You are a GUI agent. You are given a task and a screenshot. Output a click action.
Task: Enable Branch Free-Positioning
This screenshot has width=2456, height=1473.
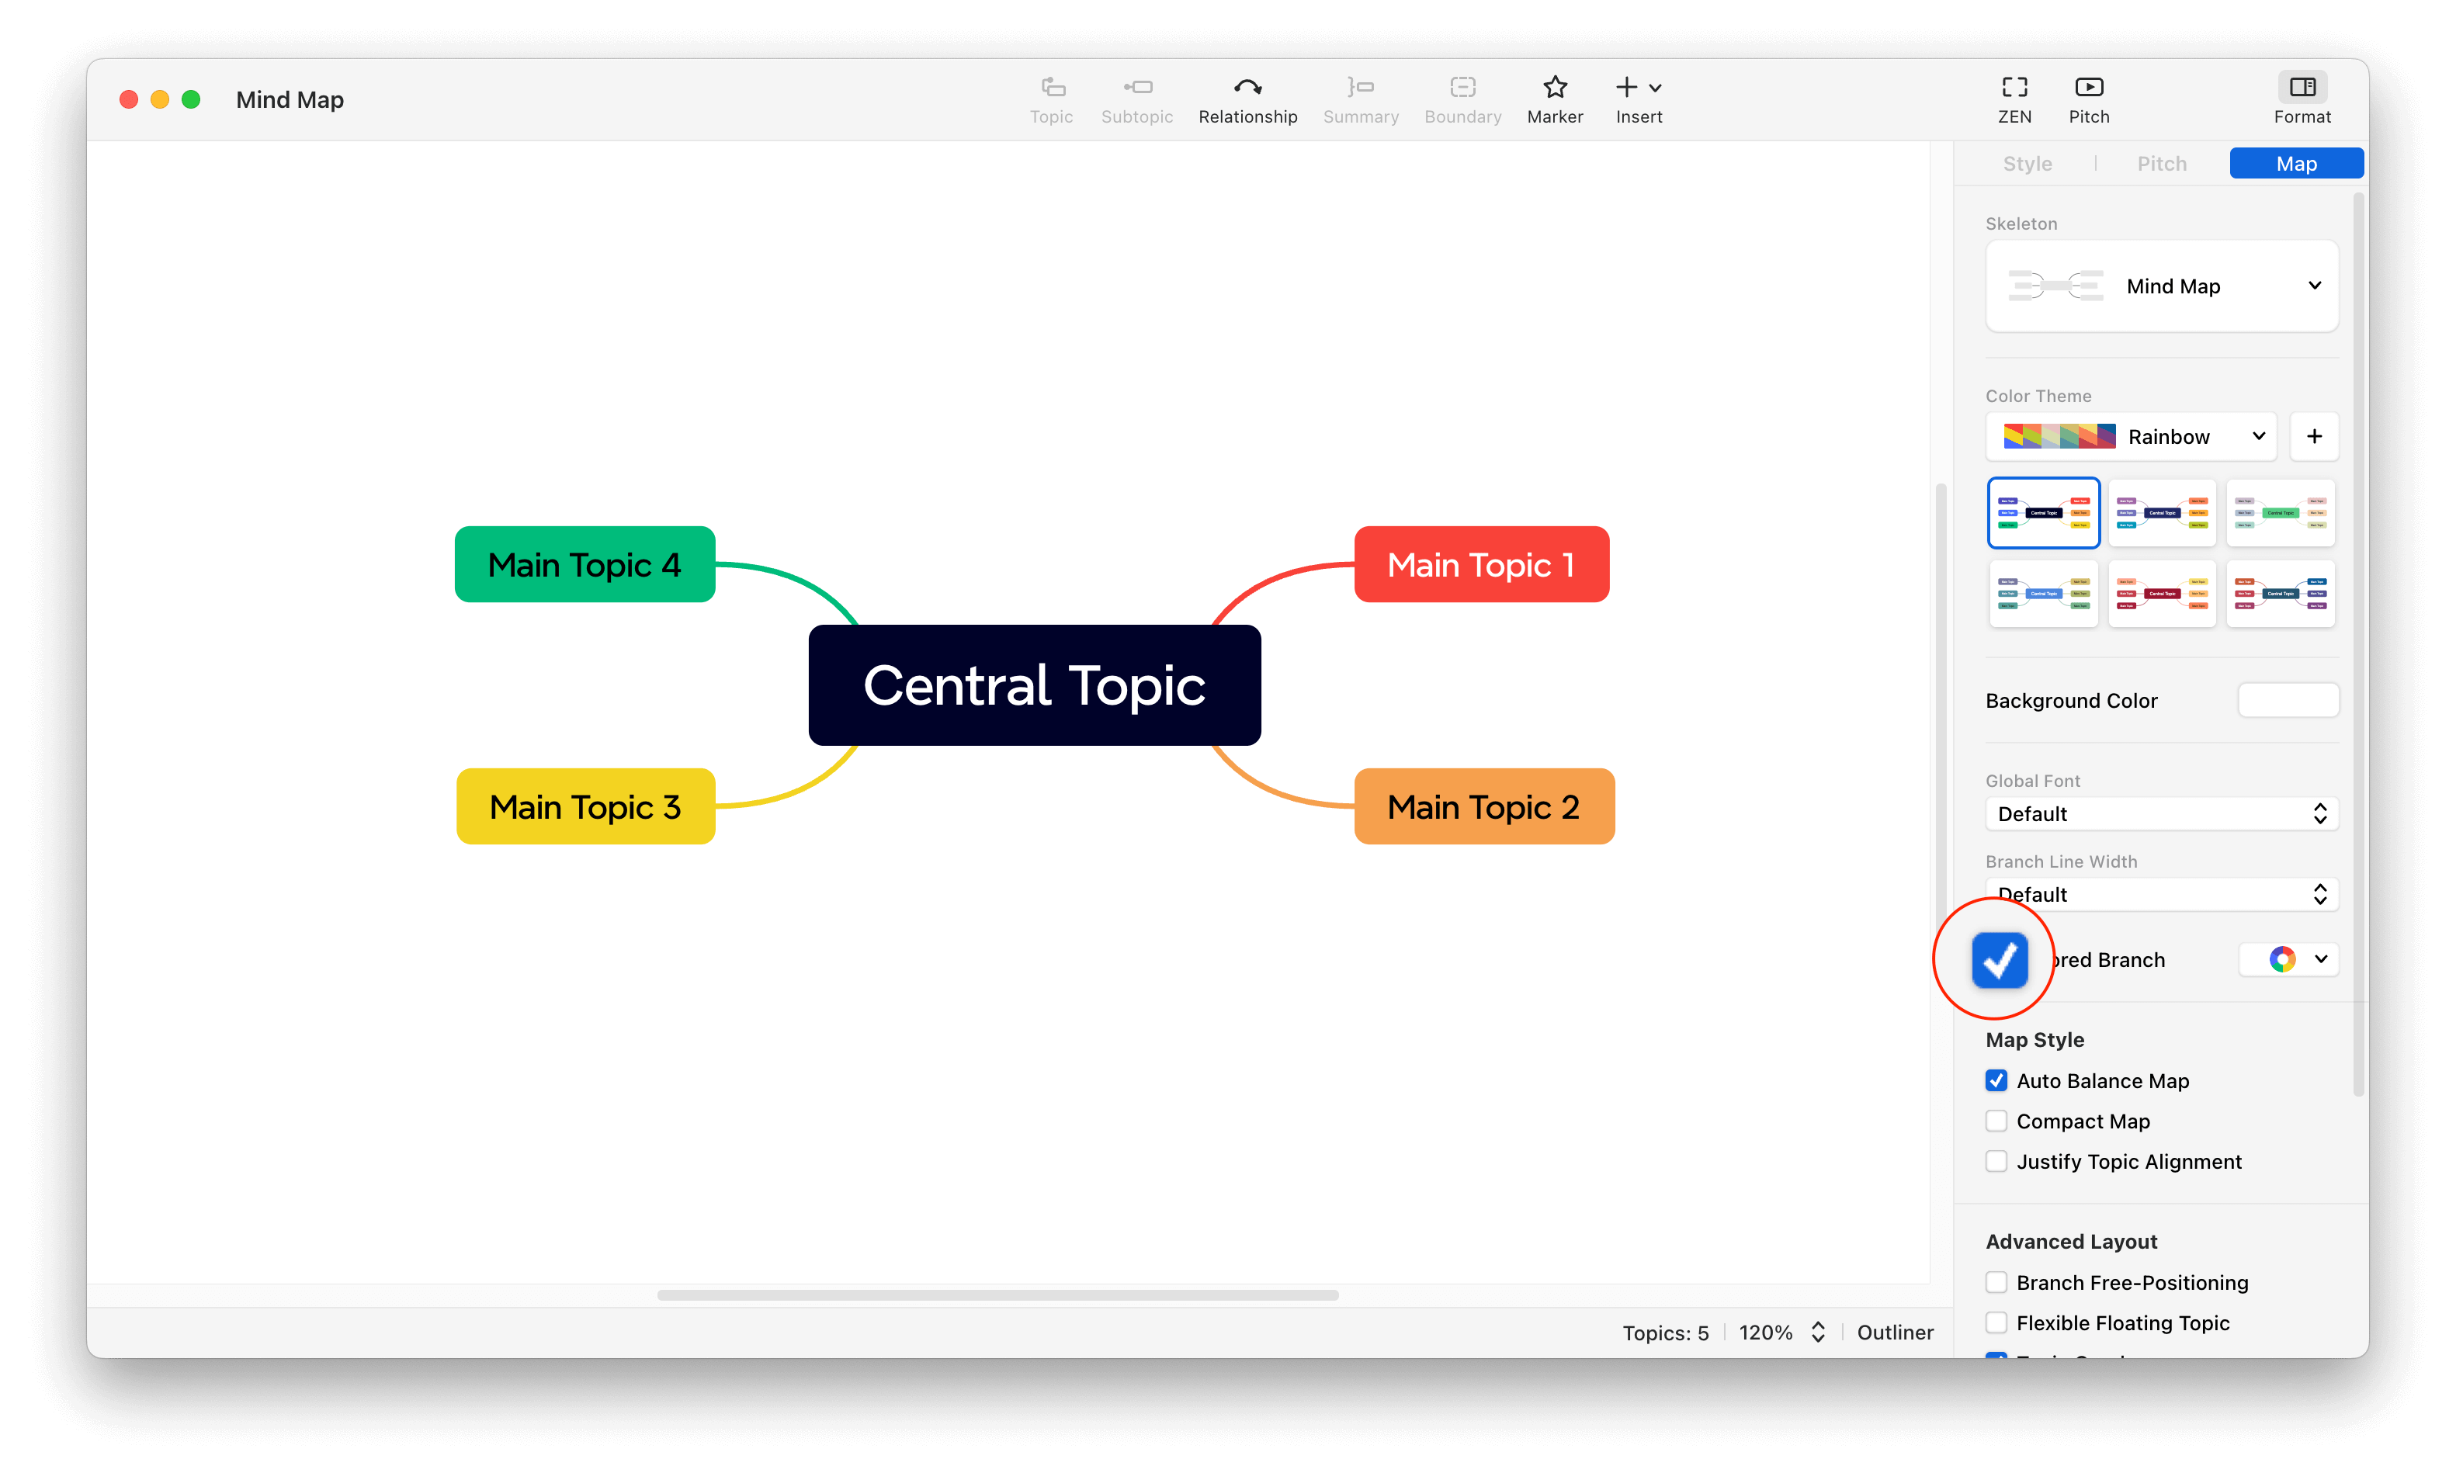(1996, 1282)
